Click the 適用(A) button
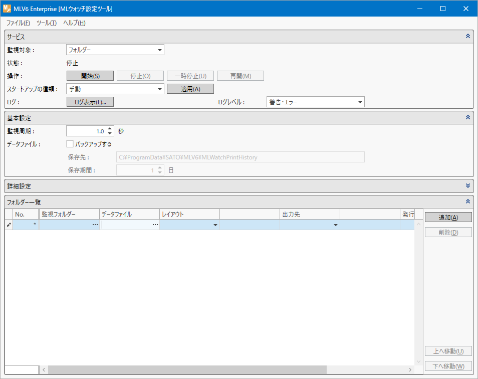 coord(190,89)
